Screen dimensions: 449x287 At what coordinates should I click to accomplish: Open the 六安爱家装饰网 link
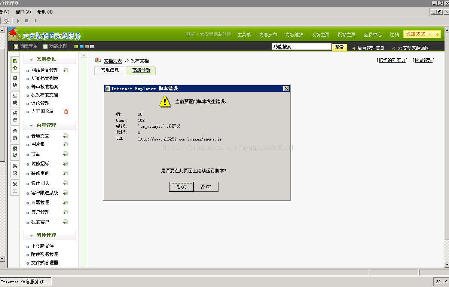click(x=413, y=48)
